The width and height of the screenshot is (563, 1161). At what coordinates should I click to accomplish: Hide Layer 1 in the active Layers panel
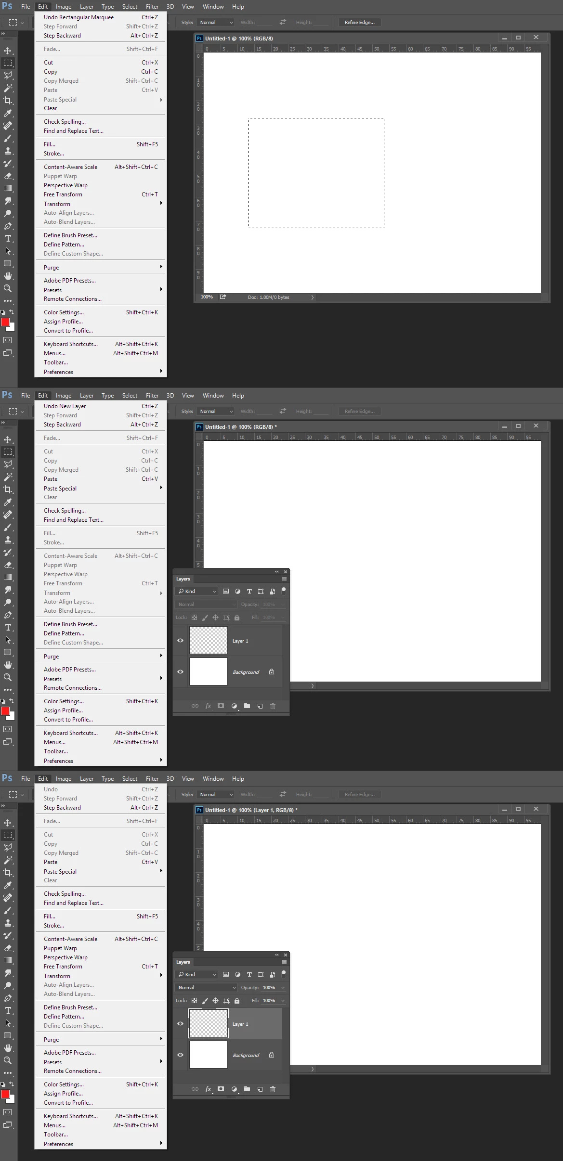tap(180, 1024)
